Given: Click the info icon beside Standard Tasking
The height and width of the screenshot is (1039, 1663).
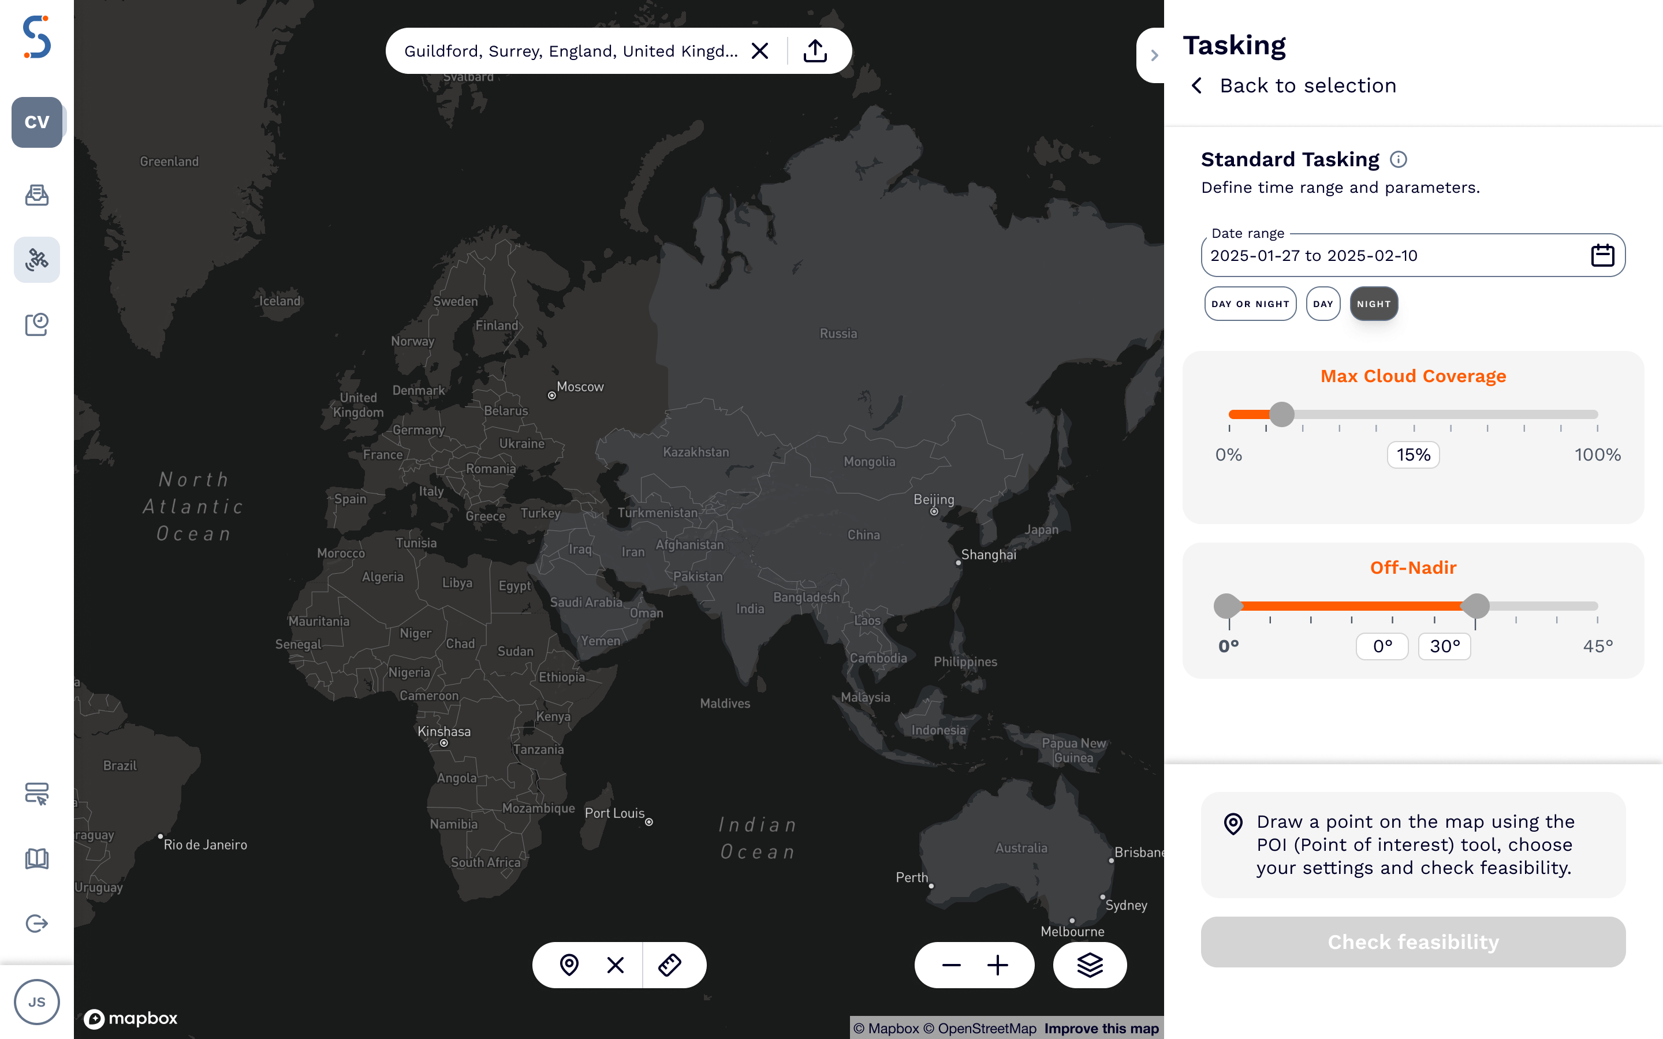Looking at the screenshot, I should tap(1400, 159).
